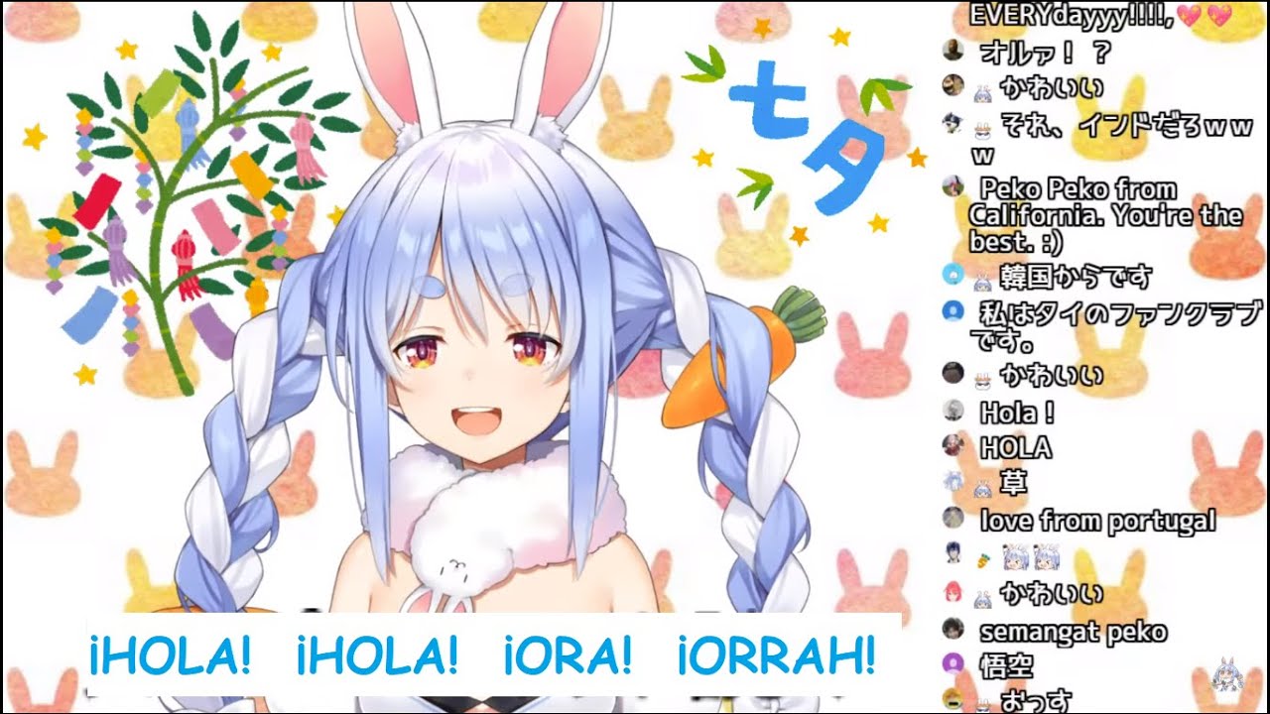Viewport: 1270px width, 714px height.
Task: Click the '悟空' chat message
Action: click(1007, 666)
